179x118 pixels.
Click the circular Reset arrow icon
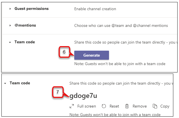coord(104,106)
